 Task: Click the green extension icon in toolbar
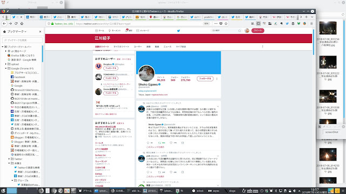coord(298,24)
